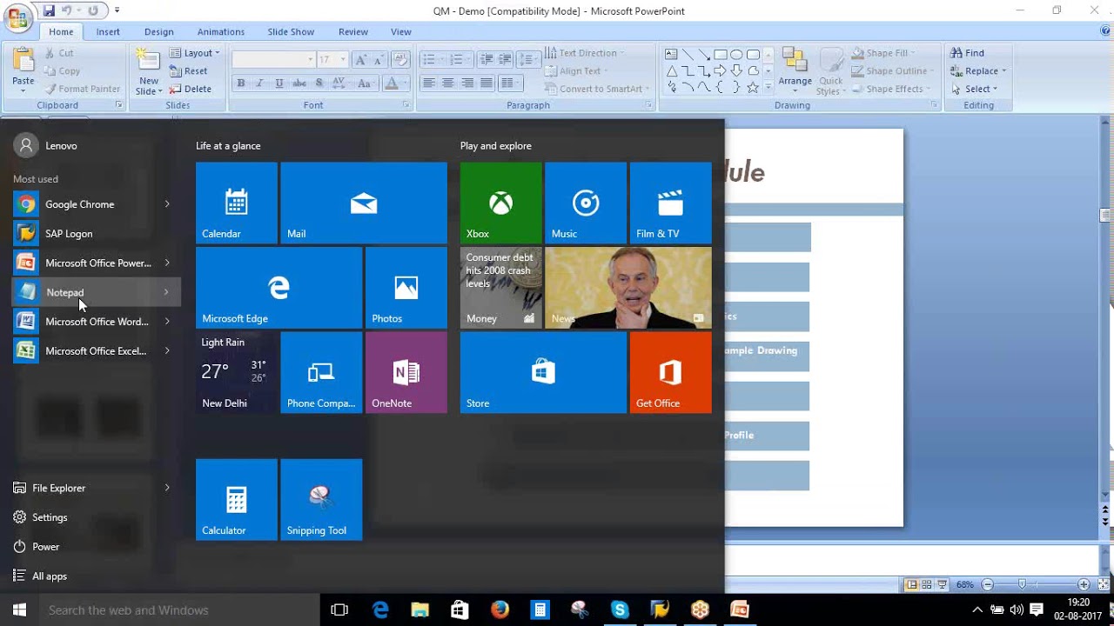
Task: Click the Reset slide button
Action: pos(189,71)
